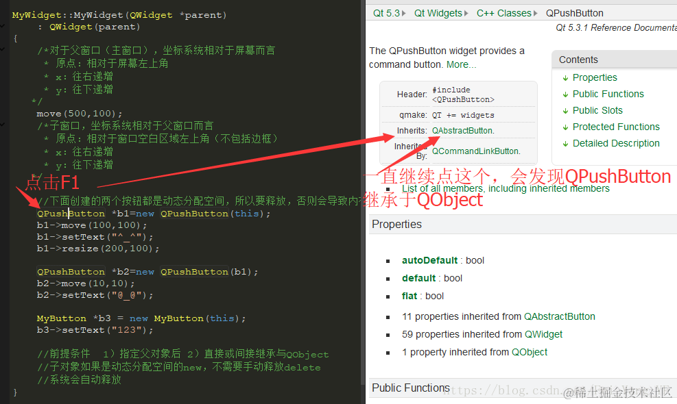This screenshot has width=677, height=404.
Task: Click arrow icon beside Protected Functions entry
Action: pyautogui.click(x=565, y=127)
